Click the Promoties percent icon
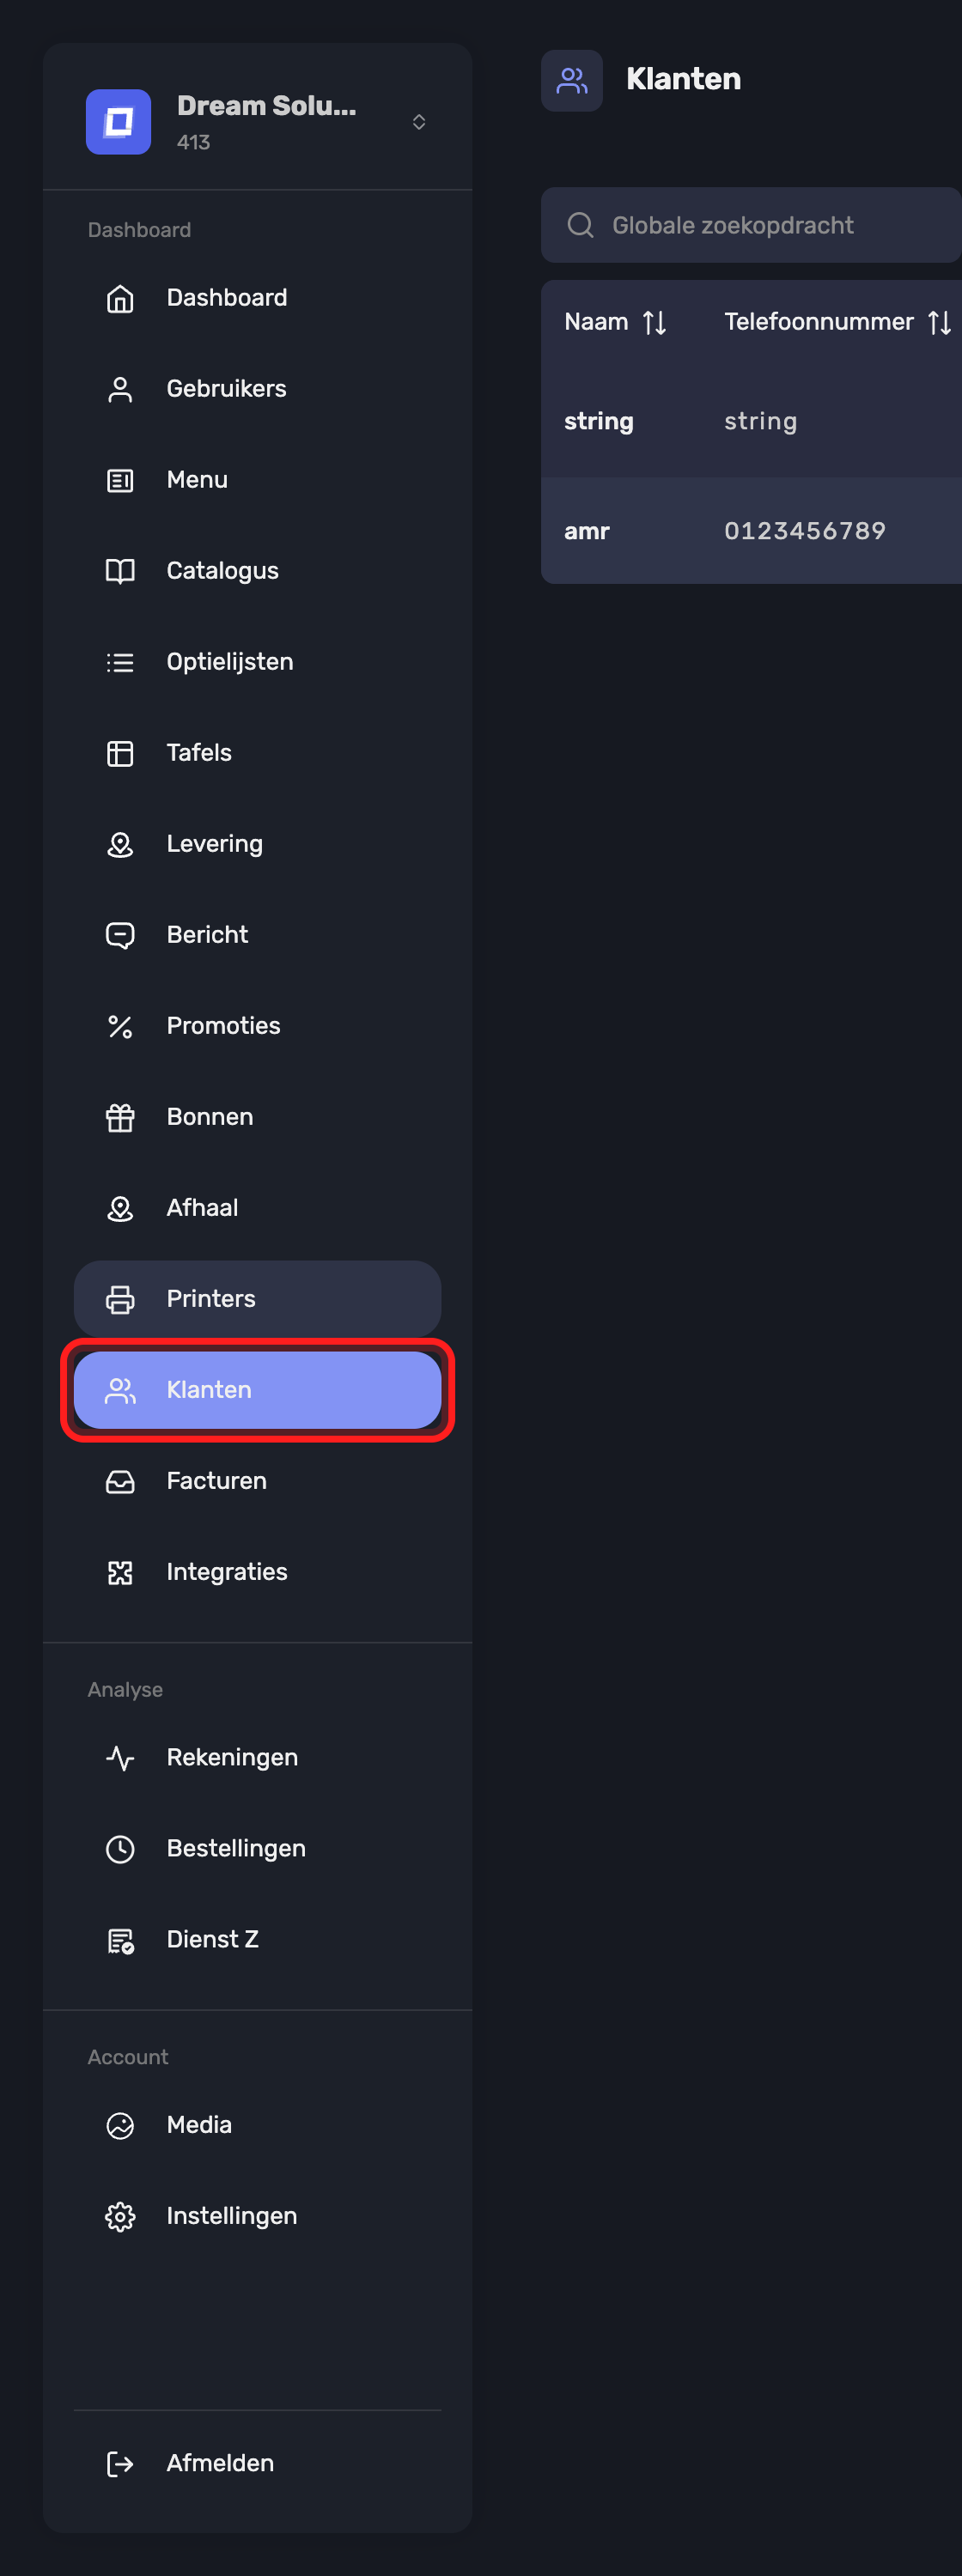This screenshot has height=2576, width=962. tap(120, 1026)
